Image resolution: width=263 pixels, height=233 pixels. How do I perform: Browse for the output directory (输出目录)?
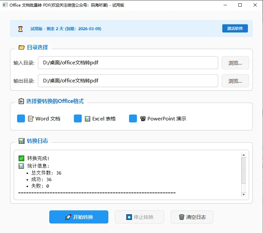click(x=235, y=81)
